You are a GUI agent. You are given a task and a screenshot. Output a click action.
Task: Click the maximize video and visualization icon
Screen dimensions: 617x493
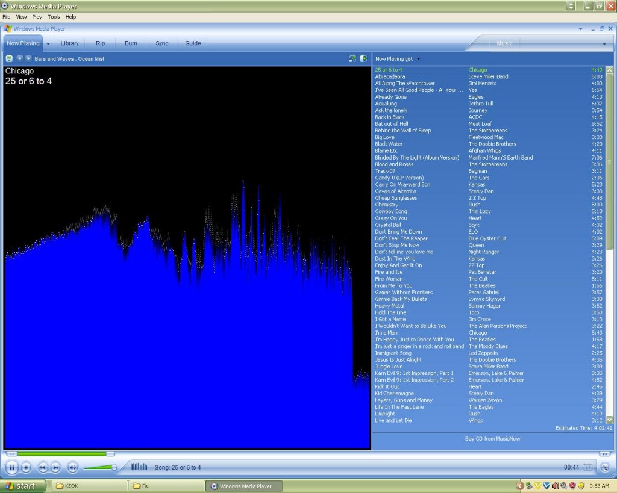tap(363, 58)
